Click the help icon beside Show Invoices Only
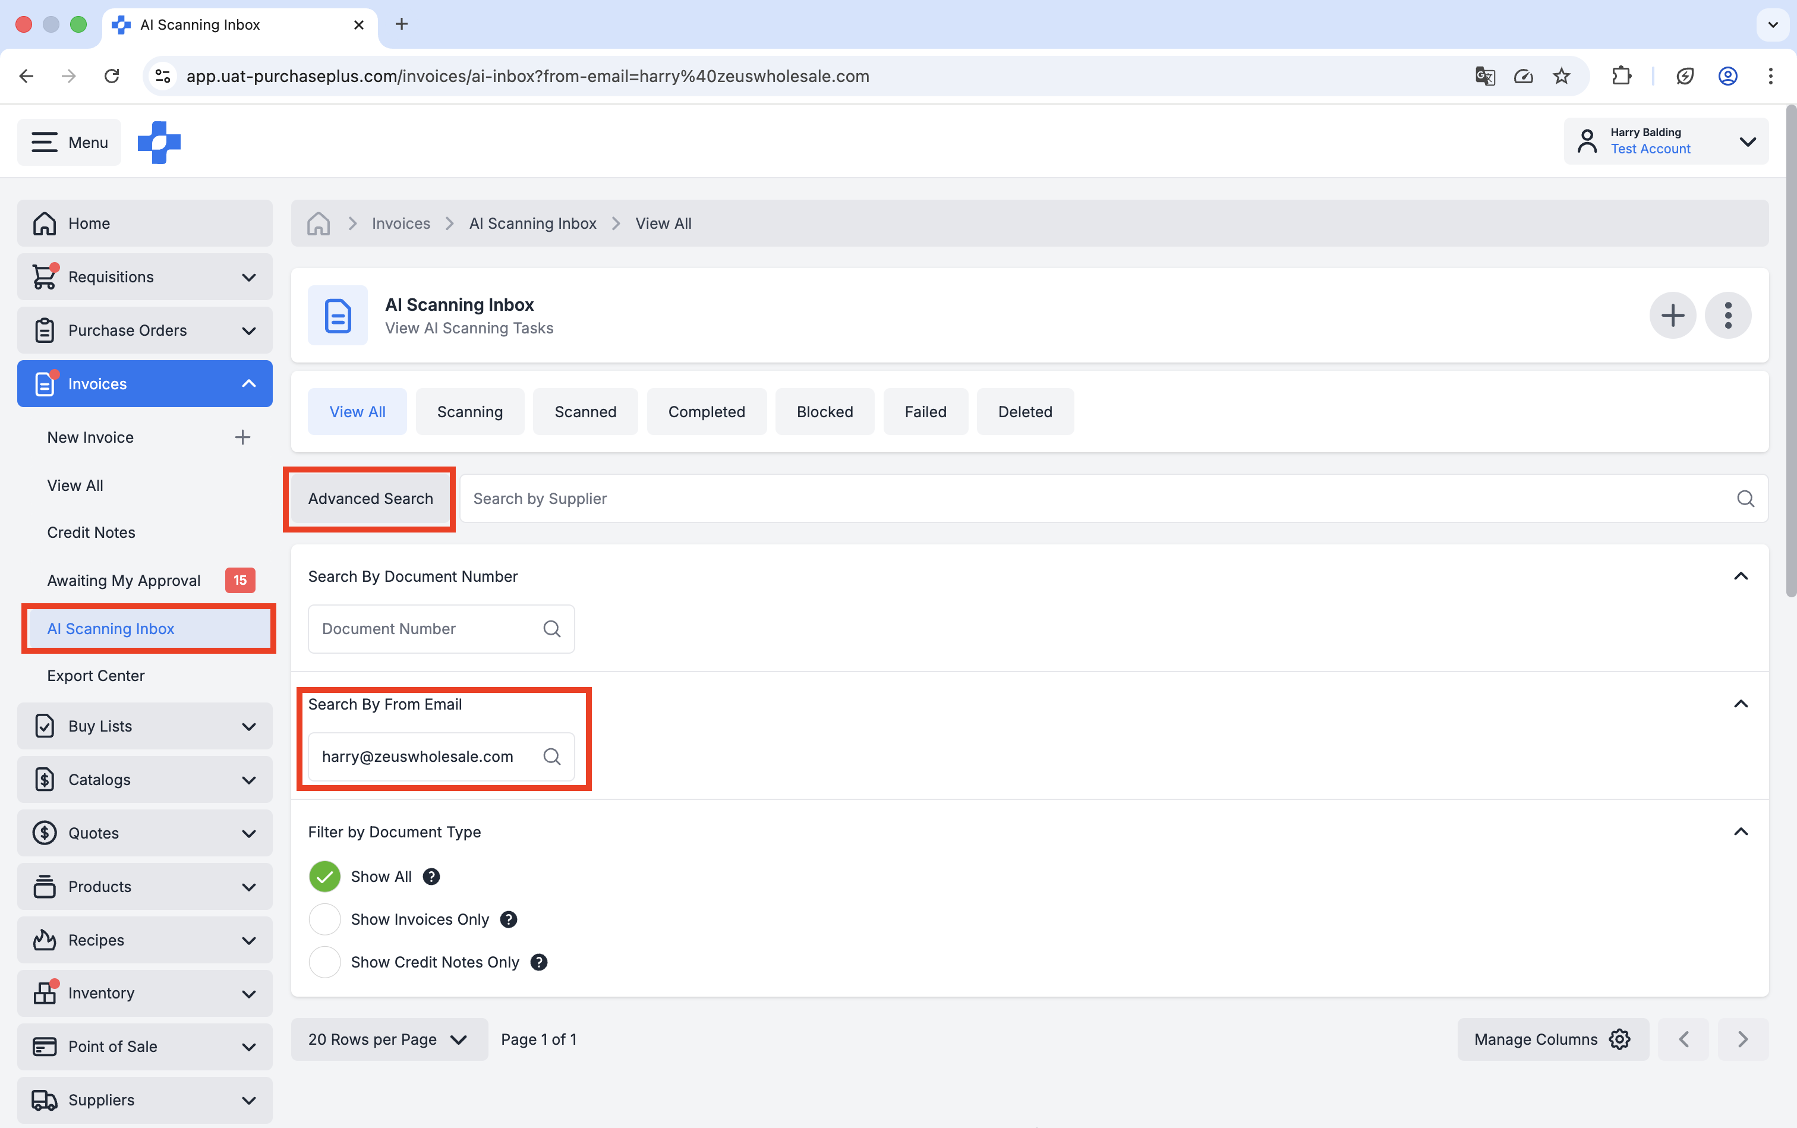1797x1128 pixels. pos(509,919)
